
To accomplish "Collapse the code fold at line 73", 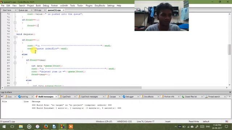I will click(15, 22).
